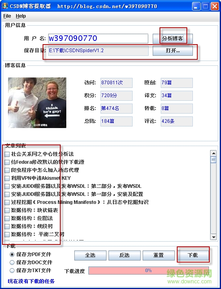Select the 79篇 original posts value

tap(177, 83)
